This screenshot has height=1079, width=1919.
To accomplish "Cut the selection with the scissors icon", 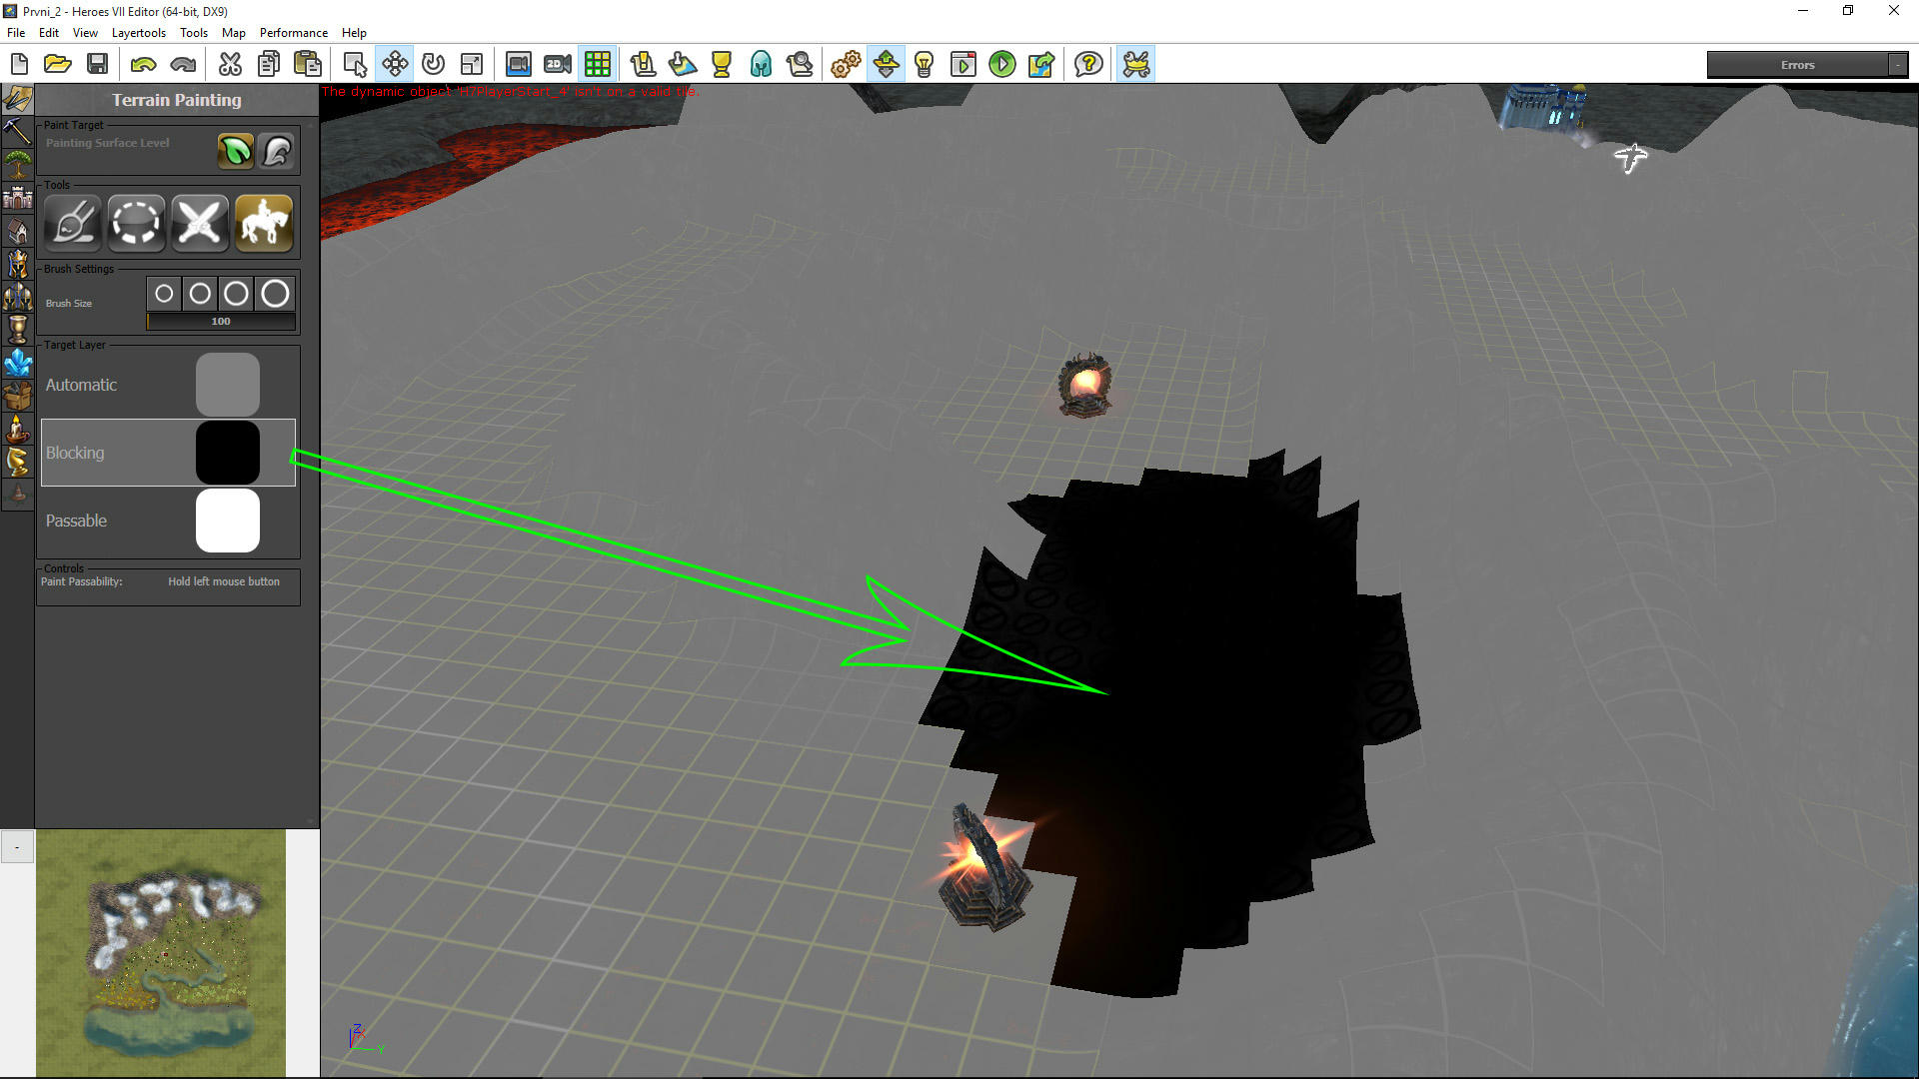I will click(x=230, y=65).
